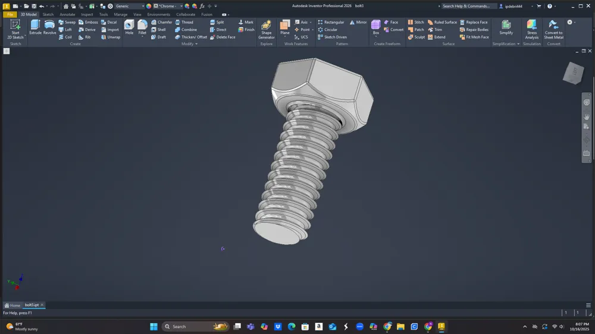Choose the Ruled Surface tool
This screenshot has height=334, width=595.
[442, 23]
